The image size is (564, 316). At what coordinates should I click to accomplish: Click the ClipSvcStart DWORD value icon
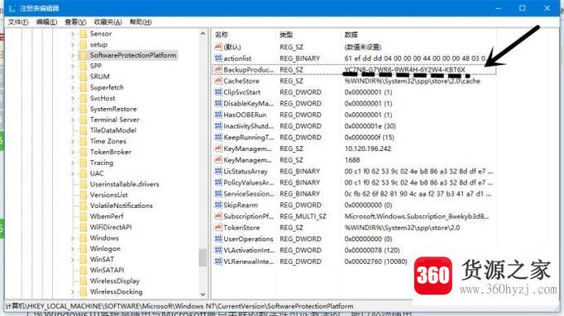(218, 92)
